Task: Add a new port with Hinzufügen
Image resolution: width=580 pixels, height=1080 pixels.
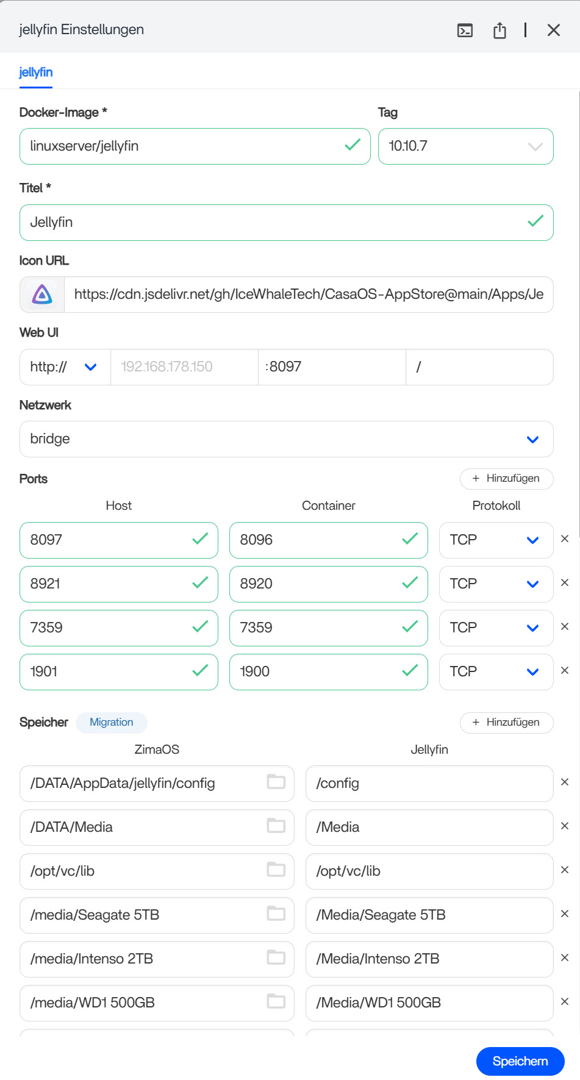Action: click(506, 479)
